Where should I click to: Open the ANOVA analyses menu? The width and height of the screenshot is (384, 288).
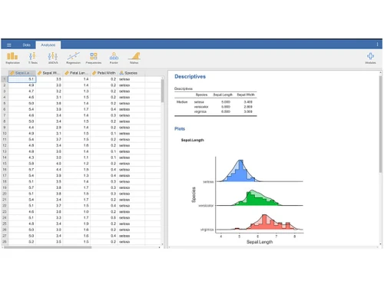(x=53, y=58)
